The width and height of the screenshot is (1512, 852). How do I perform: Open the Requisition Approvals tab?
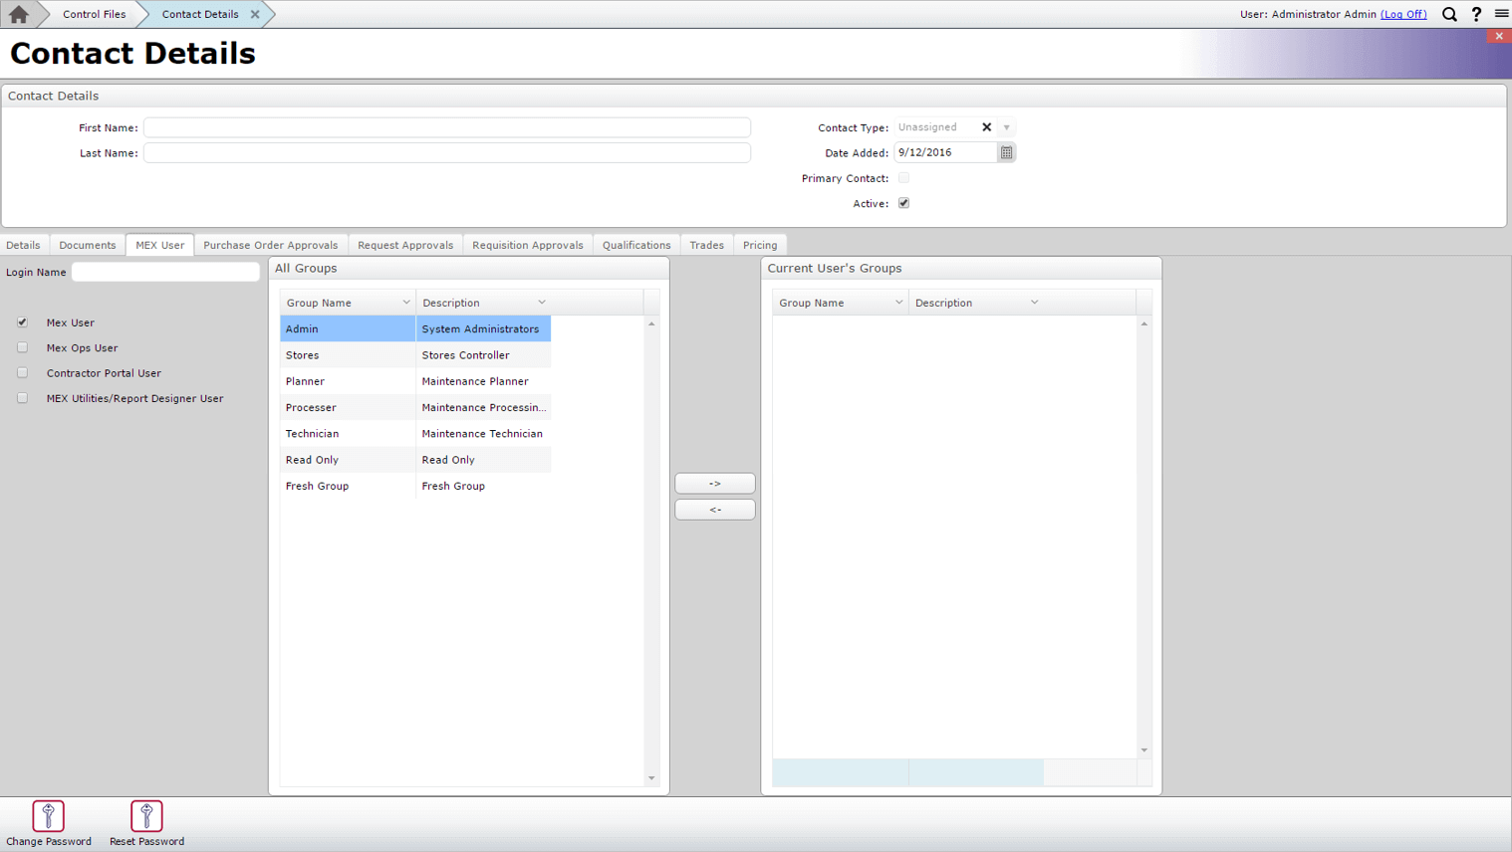[x=528, y=245]
